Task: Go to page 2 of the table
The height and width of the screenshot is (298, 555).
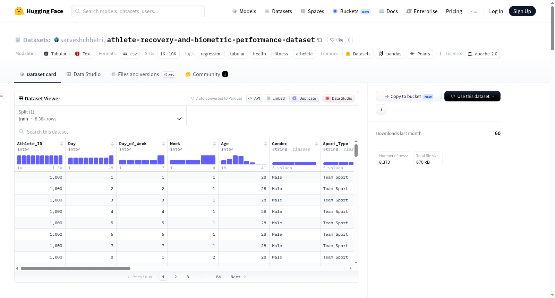Action: coord(176,277)
